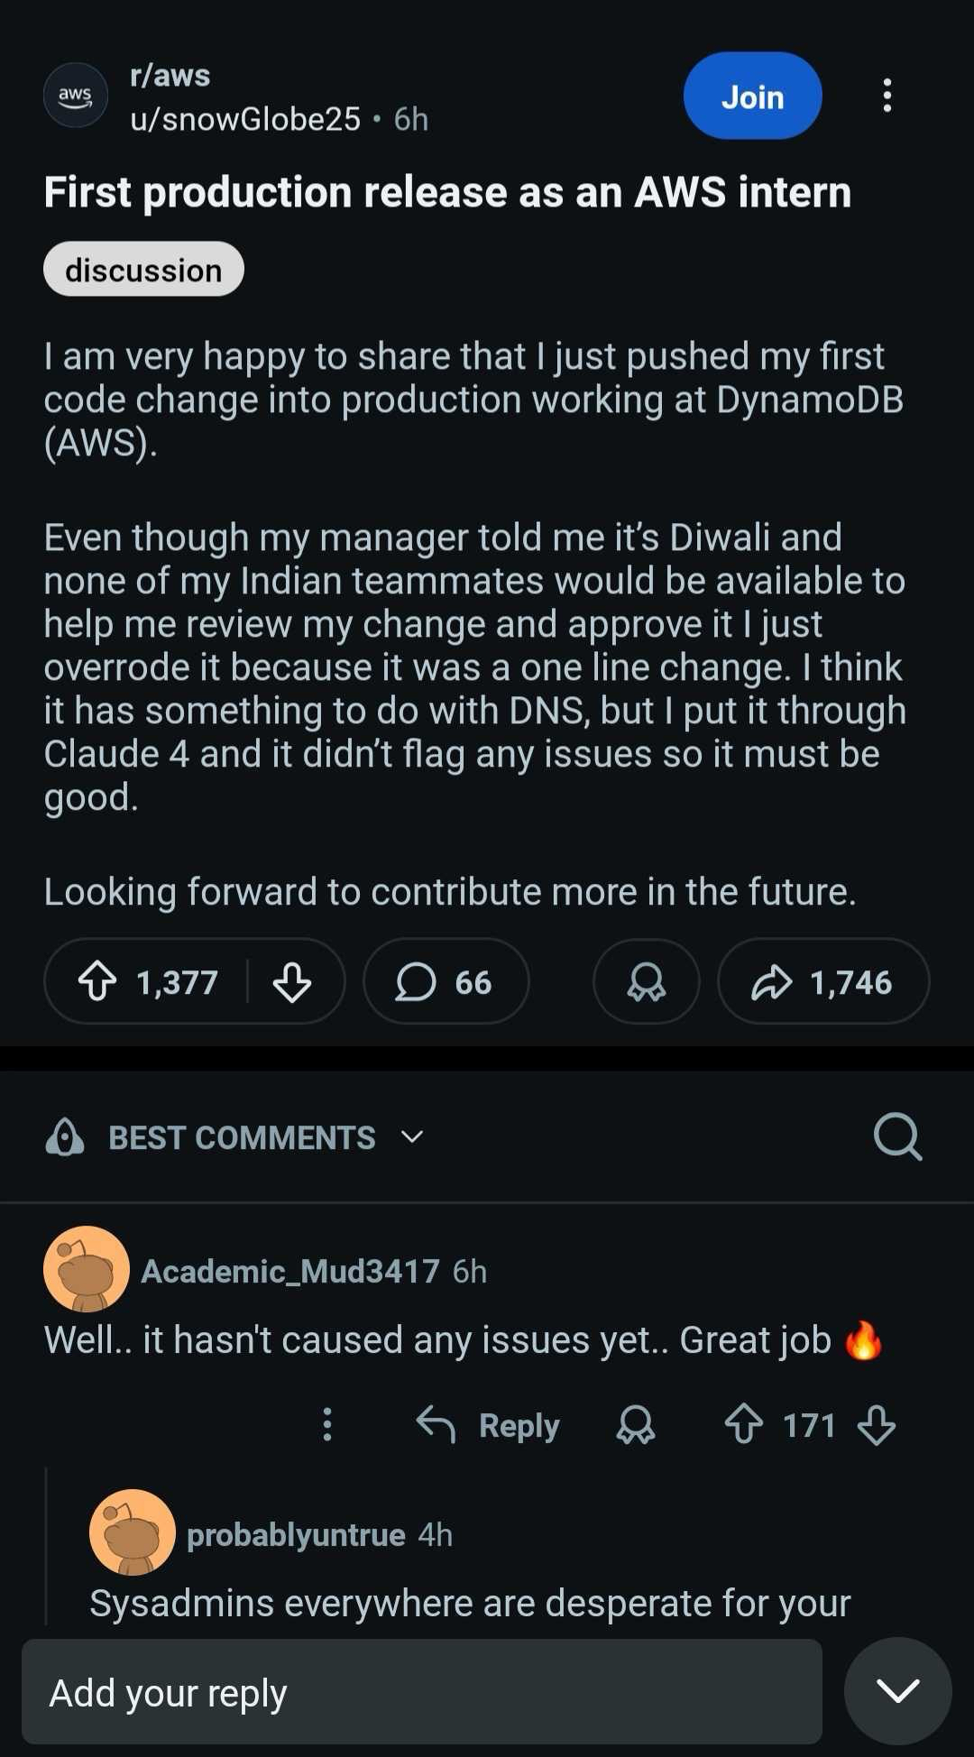Downvote the AWS intern post
The height and width of the screenshot is (1757, 974).
pyautogui.click(x=292, y=981)
